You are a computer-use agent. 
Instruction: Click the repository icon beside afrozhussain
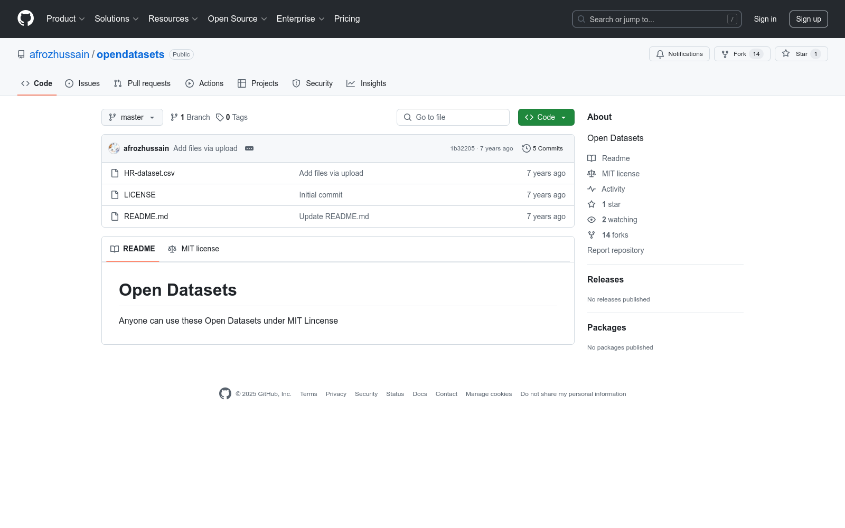21,54
